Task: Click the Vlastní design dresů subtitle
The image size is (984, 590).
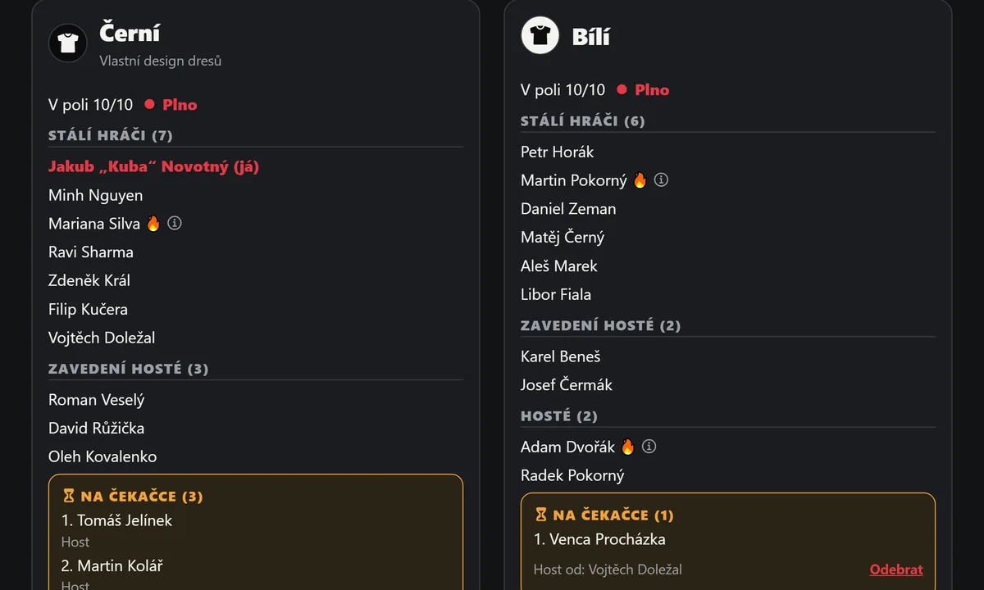Action: pos(161,61)
